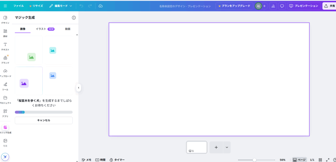Select the blue placeholder image thumbnail
The image size is (336, 162).
(59, 81)
